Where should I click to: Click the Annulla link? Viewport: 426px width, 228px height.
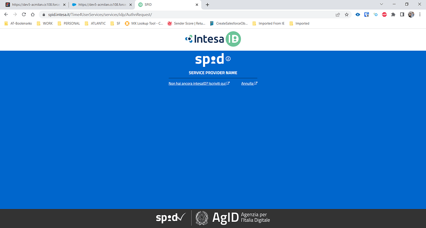[x=249, y=83]
